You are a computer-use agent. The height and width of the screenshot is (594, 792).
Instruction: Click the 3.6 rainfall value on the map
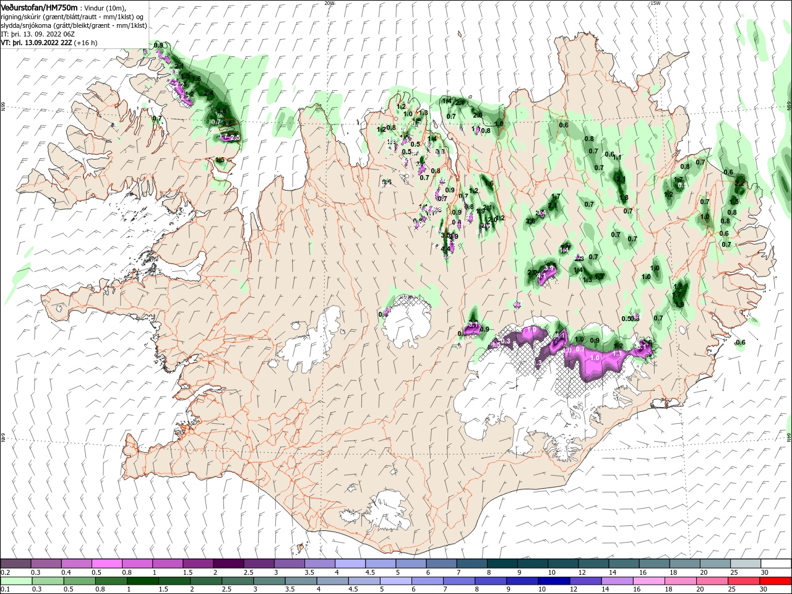[x=530, y=221]
